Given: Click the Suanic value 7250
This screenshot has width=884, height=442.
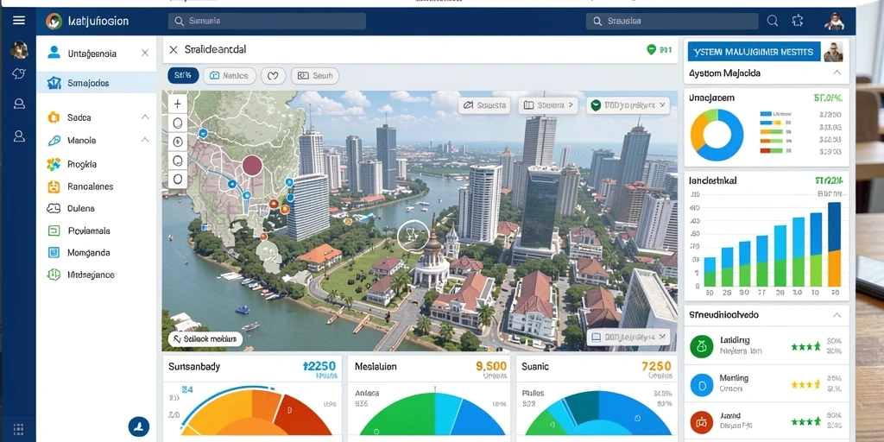Looking at the screenshot, I should tap(656, 366).
